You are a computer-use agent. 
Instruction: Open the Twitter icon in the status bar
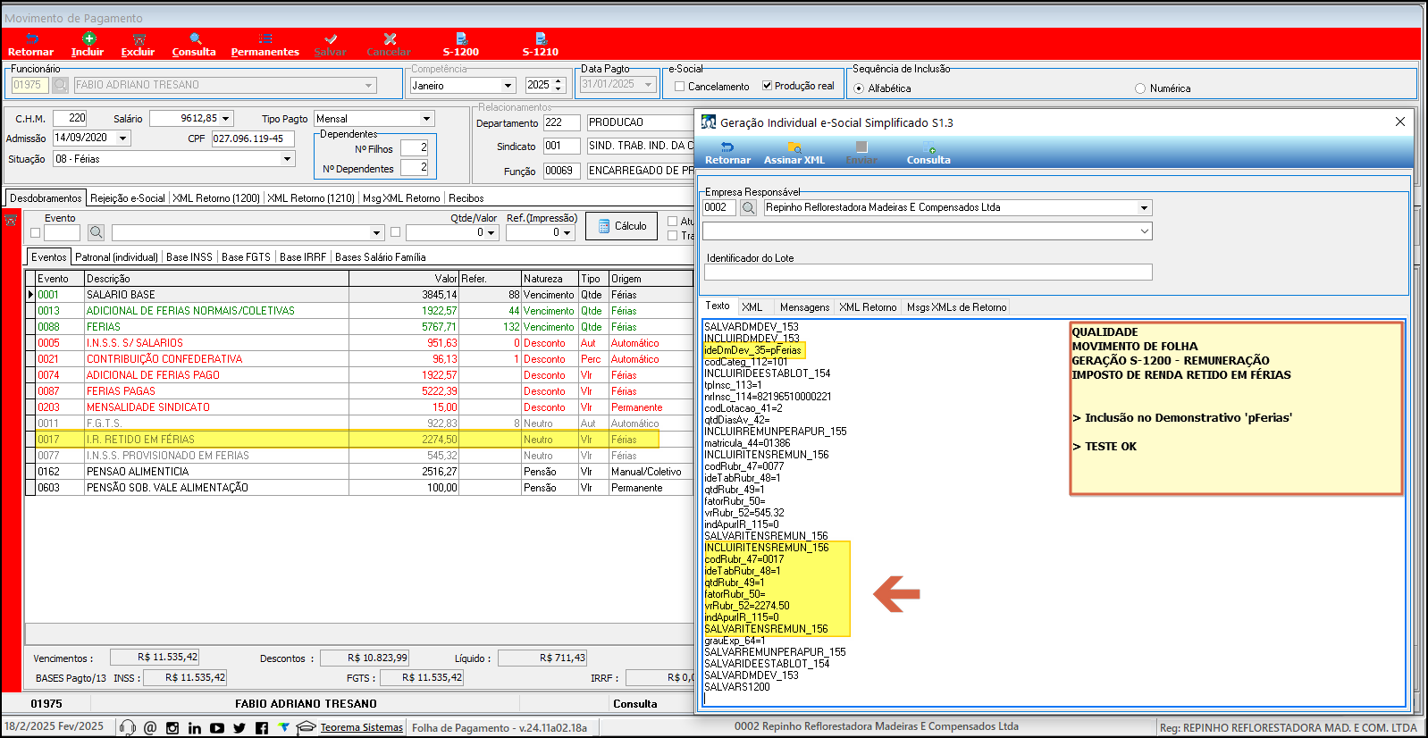[239, 728]
